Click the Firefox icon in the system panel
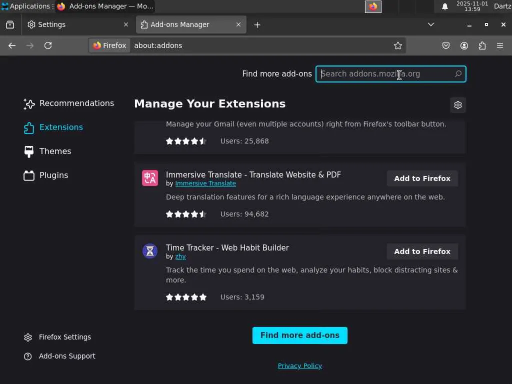The image size is (512, 384). tap(373, 6)
